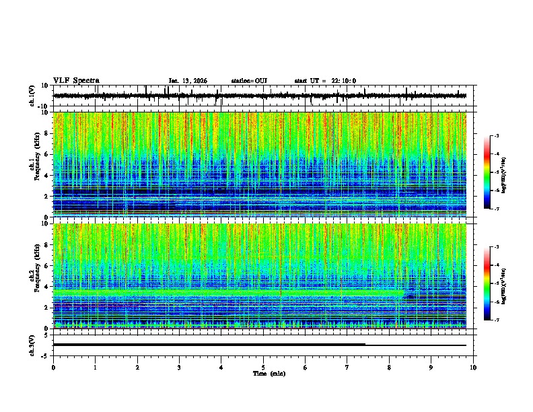Viewport: 533px width, 412px height.
Task: Click the "-7" label on the ch.2 color bar
Action: (x=496, y=320)
